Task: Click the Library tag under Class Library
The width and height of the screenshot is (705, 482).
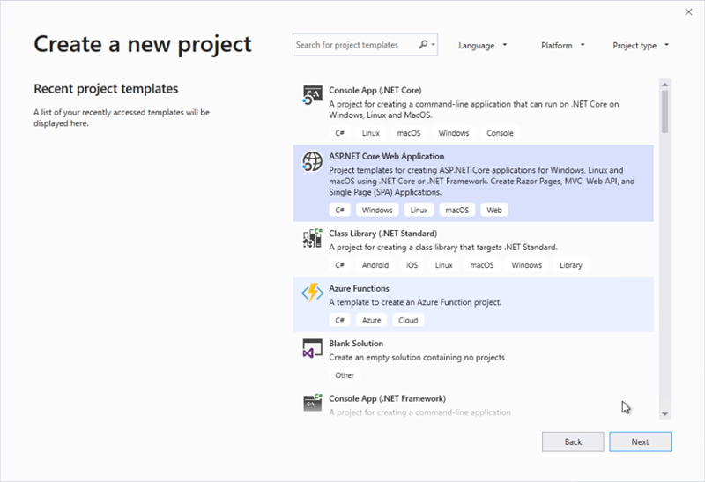Action: coord(570,265)
